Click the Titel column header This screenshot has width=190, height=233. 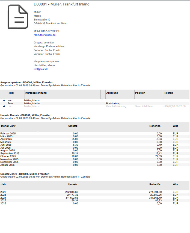(11, 93)
